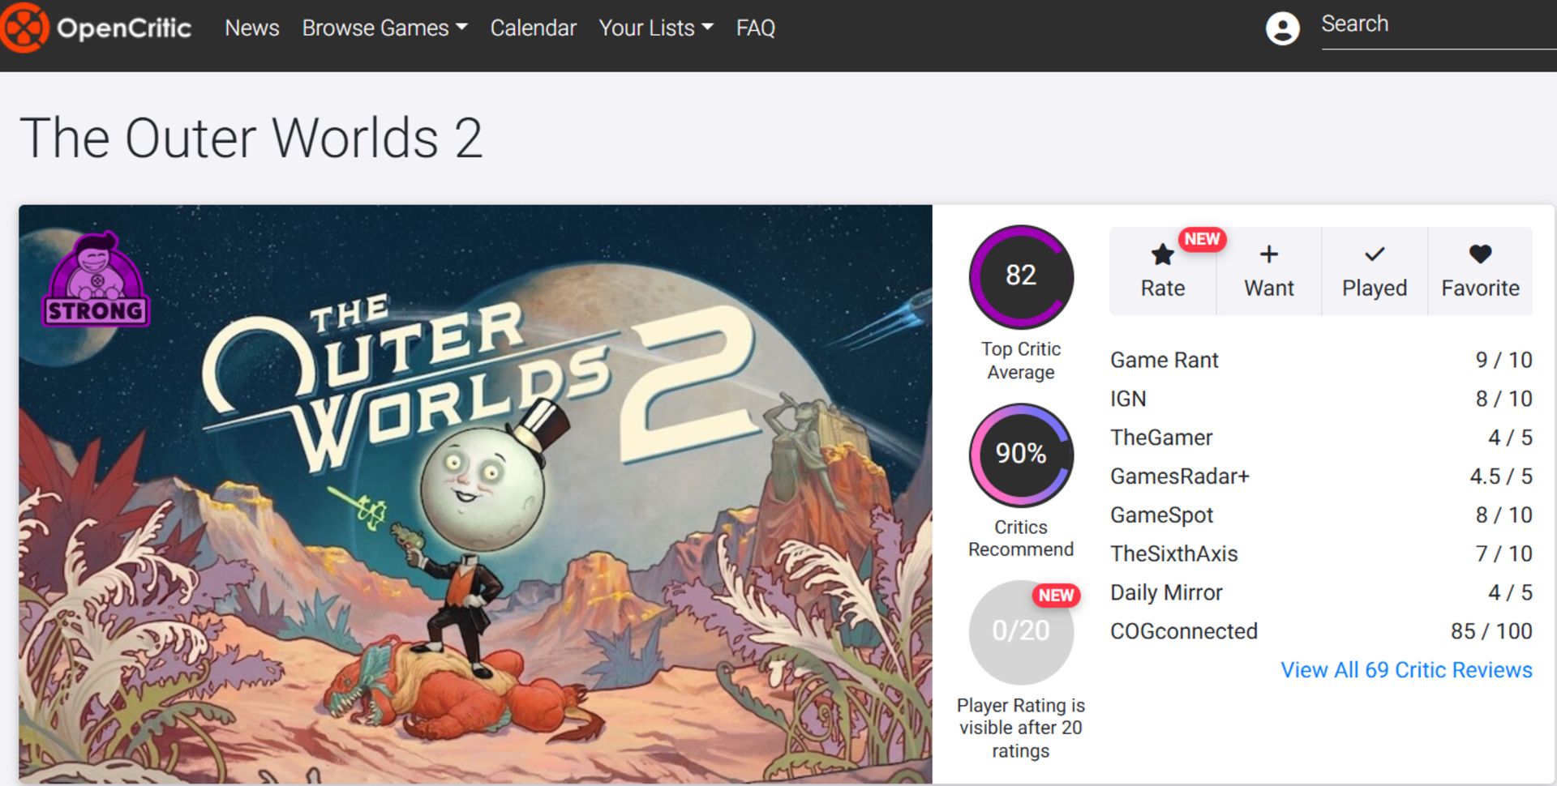Click The Outer Worlds 2 cover art
The height and width of the screenshot is (786, 1557).
click(x=475, y=493)
